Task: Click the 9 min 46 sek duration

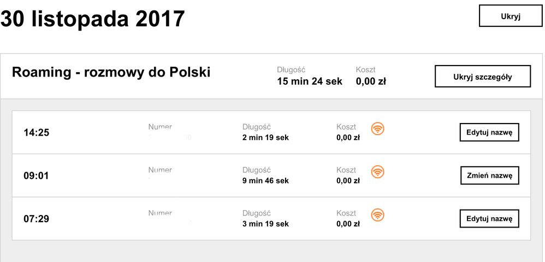Action: [265, 181]
